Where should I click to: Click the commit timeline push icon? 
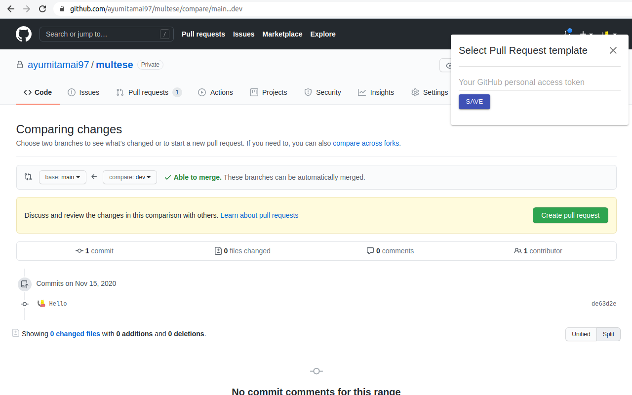[x=25, y=284]
